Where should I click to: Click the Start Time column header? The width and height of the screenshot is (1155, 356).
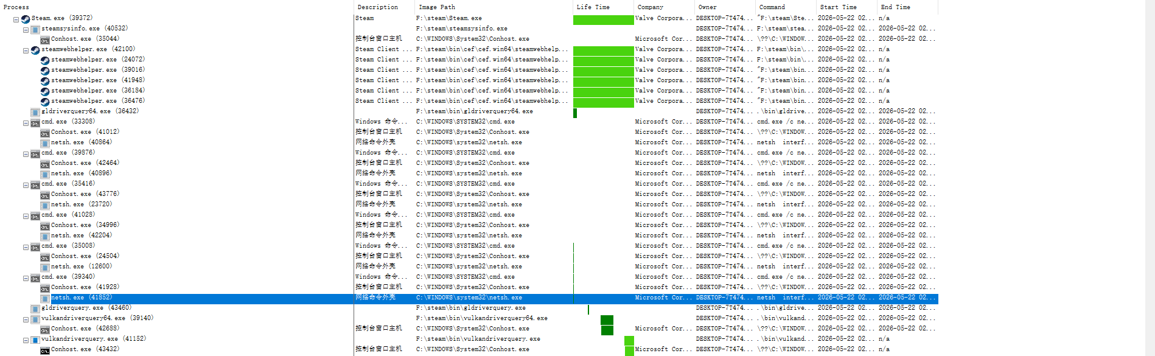pyautogui.click(x=846, y=7)
